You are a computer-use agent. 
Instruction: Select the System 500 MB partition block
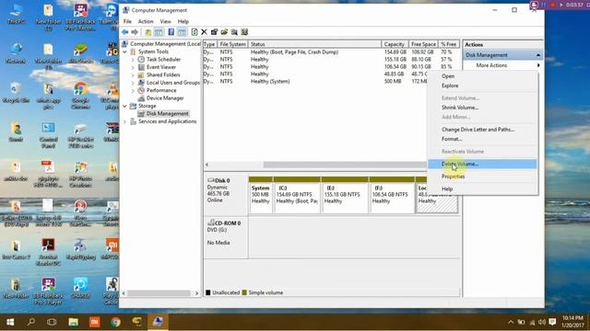pyautogui.click(x=260, y=195)
